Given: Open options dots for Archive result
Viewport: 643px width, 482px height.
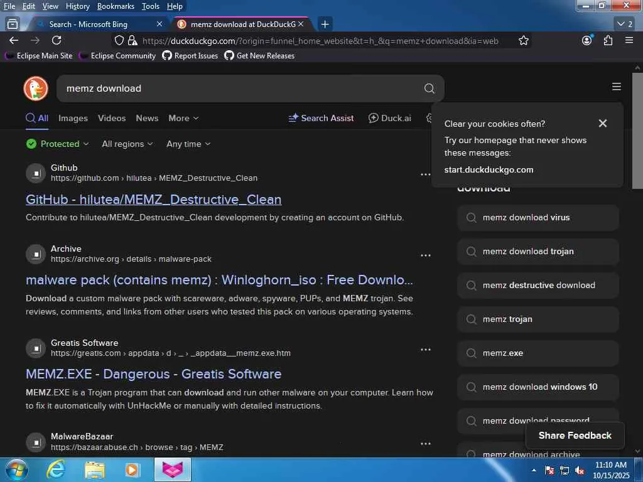Looking at the screenshot, I should coord(426,255).
